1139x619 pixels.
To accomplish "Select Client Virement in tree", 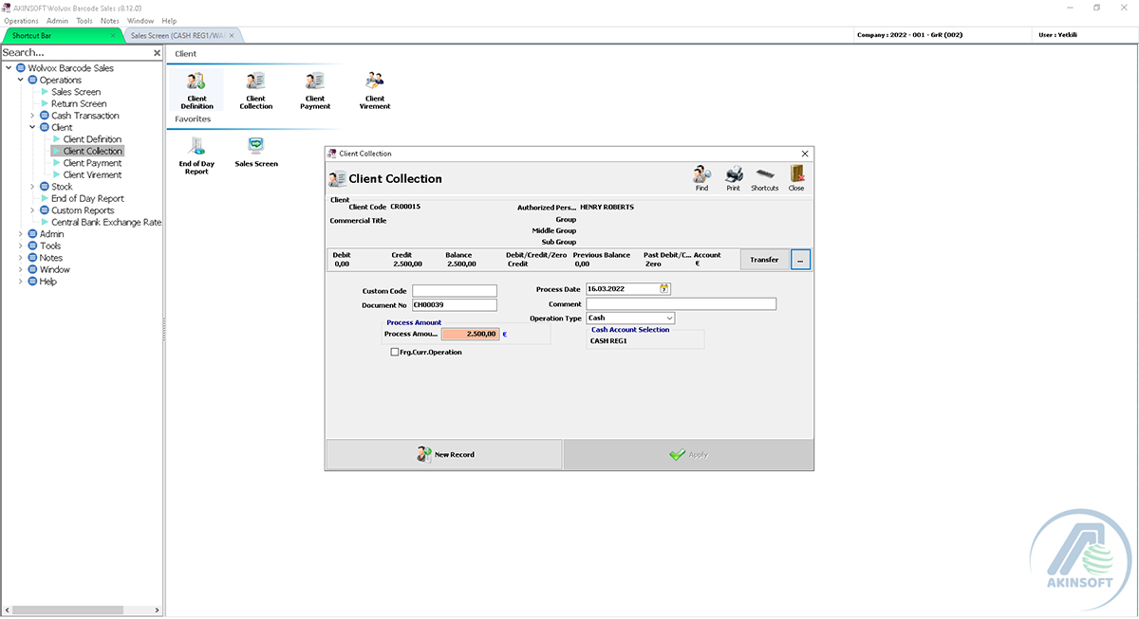I will (x=92, y=174).
